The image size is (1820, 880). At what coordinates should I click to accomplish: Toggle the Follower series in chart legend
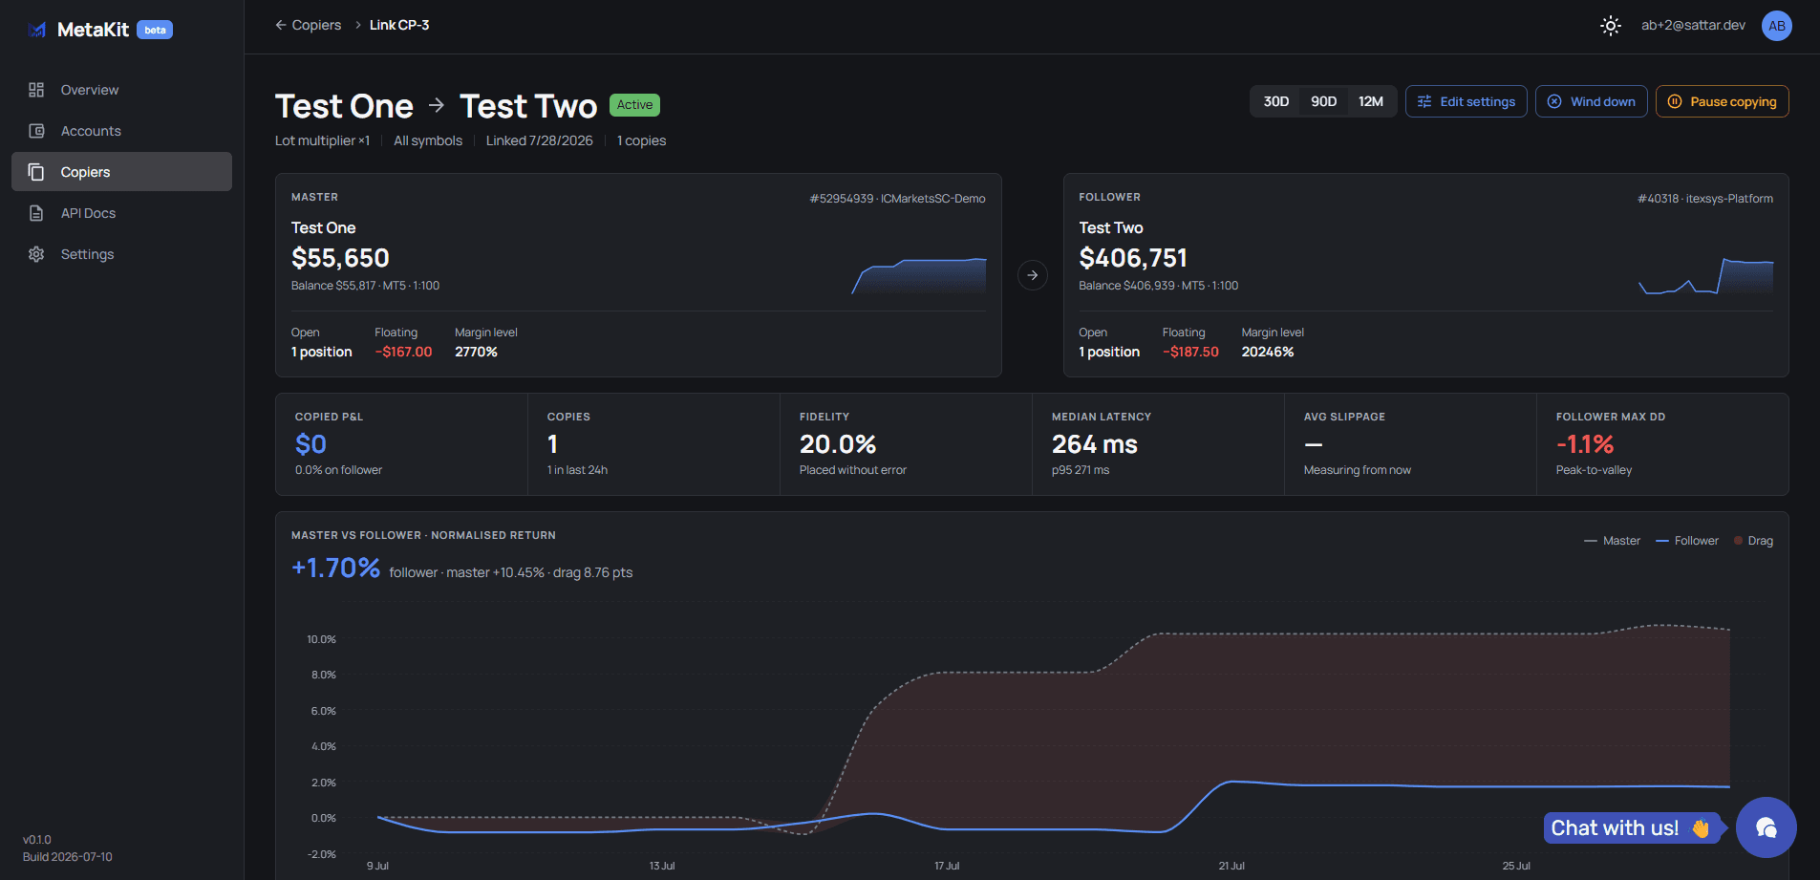1687,541
